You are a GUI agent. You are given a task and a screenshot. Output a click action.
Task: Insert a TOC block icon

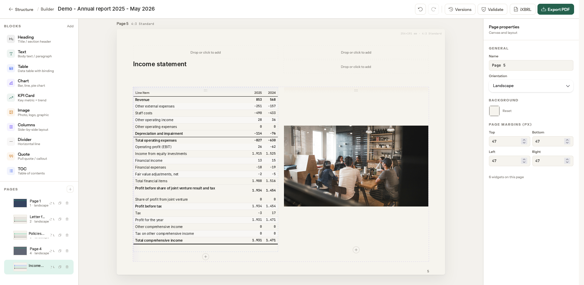click(x=11, y=171)
